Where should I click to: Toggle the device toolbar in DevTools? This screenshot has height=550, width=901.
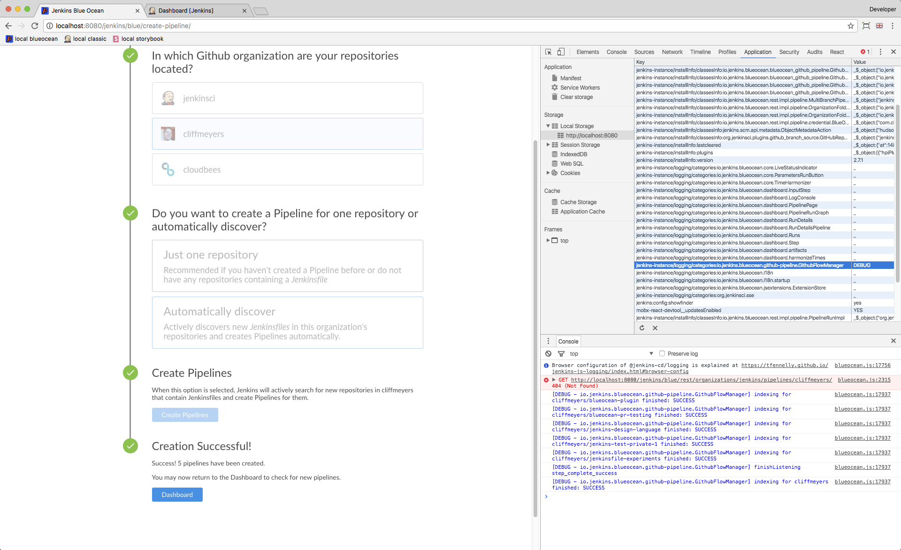pyautogui.click(x=561, y=52)
